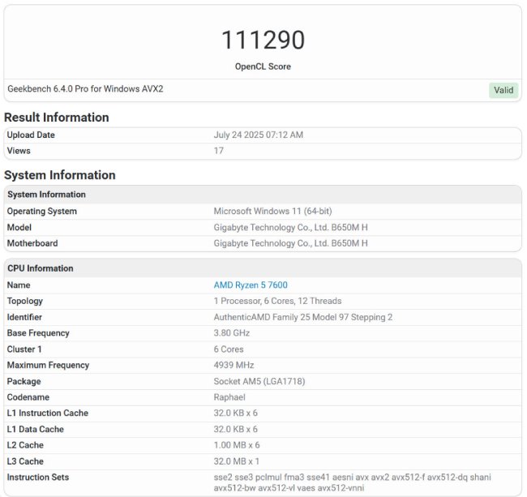Select the 32.0 MB x 1 value
The height and width of the screenshot is (497, 527).
tap(236, 461)
